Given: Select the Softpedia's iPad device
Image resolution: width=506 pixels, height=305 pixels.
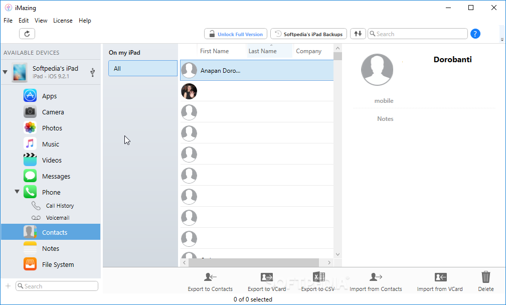Looking at the screenshot, I should click(x=51, y=72).
